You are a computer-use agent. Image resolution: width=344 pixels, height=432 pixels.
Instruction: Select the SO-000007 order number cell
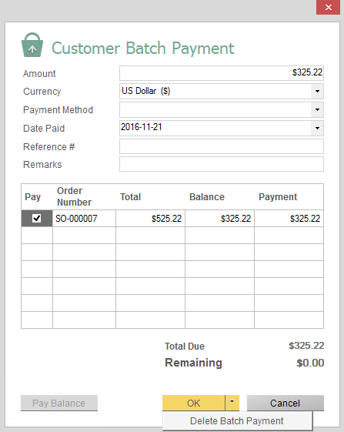click(x=84, y=219)
